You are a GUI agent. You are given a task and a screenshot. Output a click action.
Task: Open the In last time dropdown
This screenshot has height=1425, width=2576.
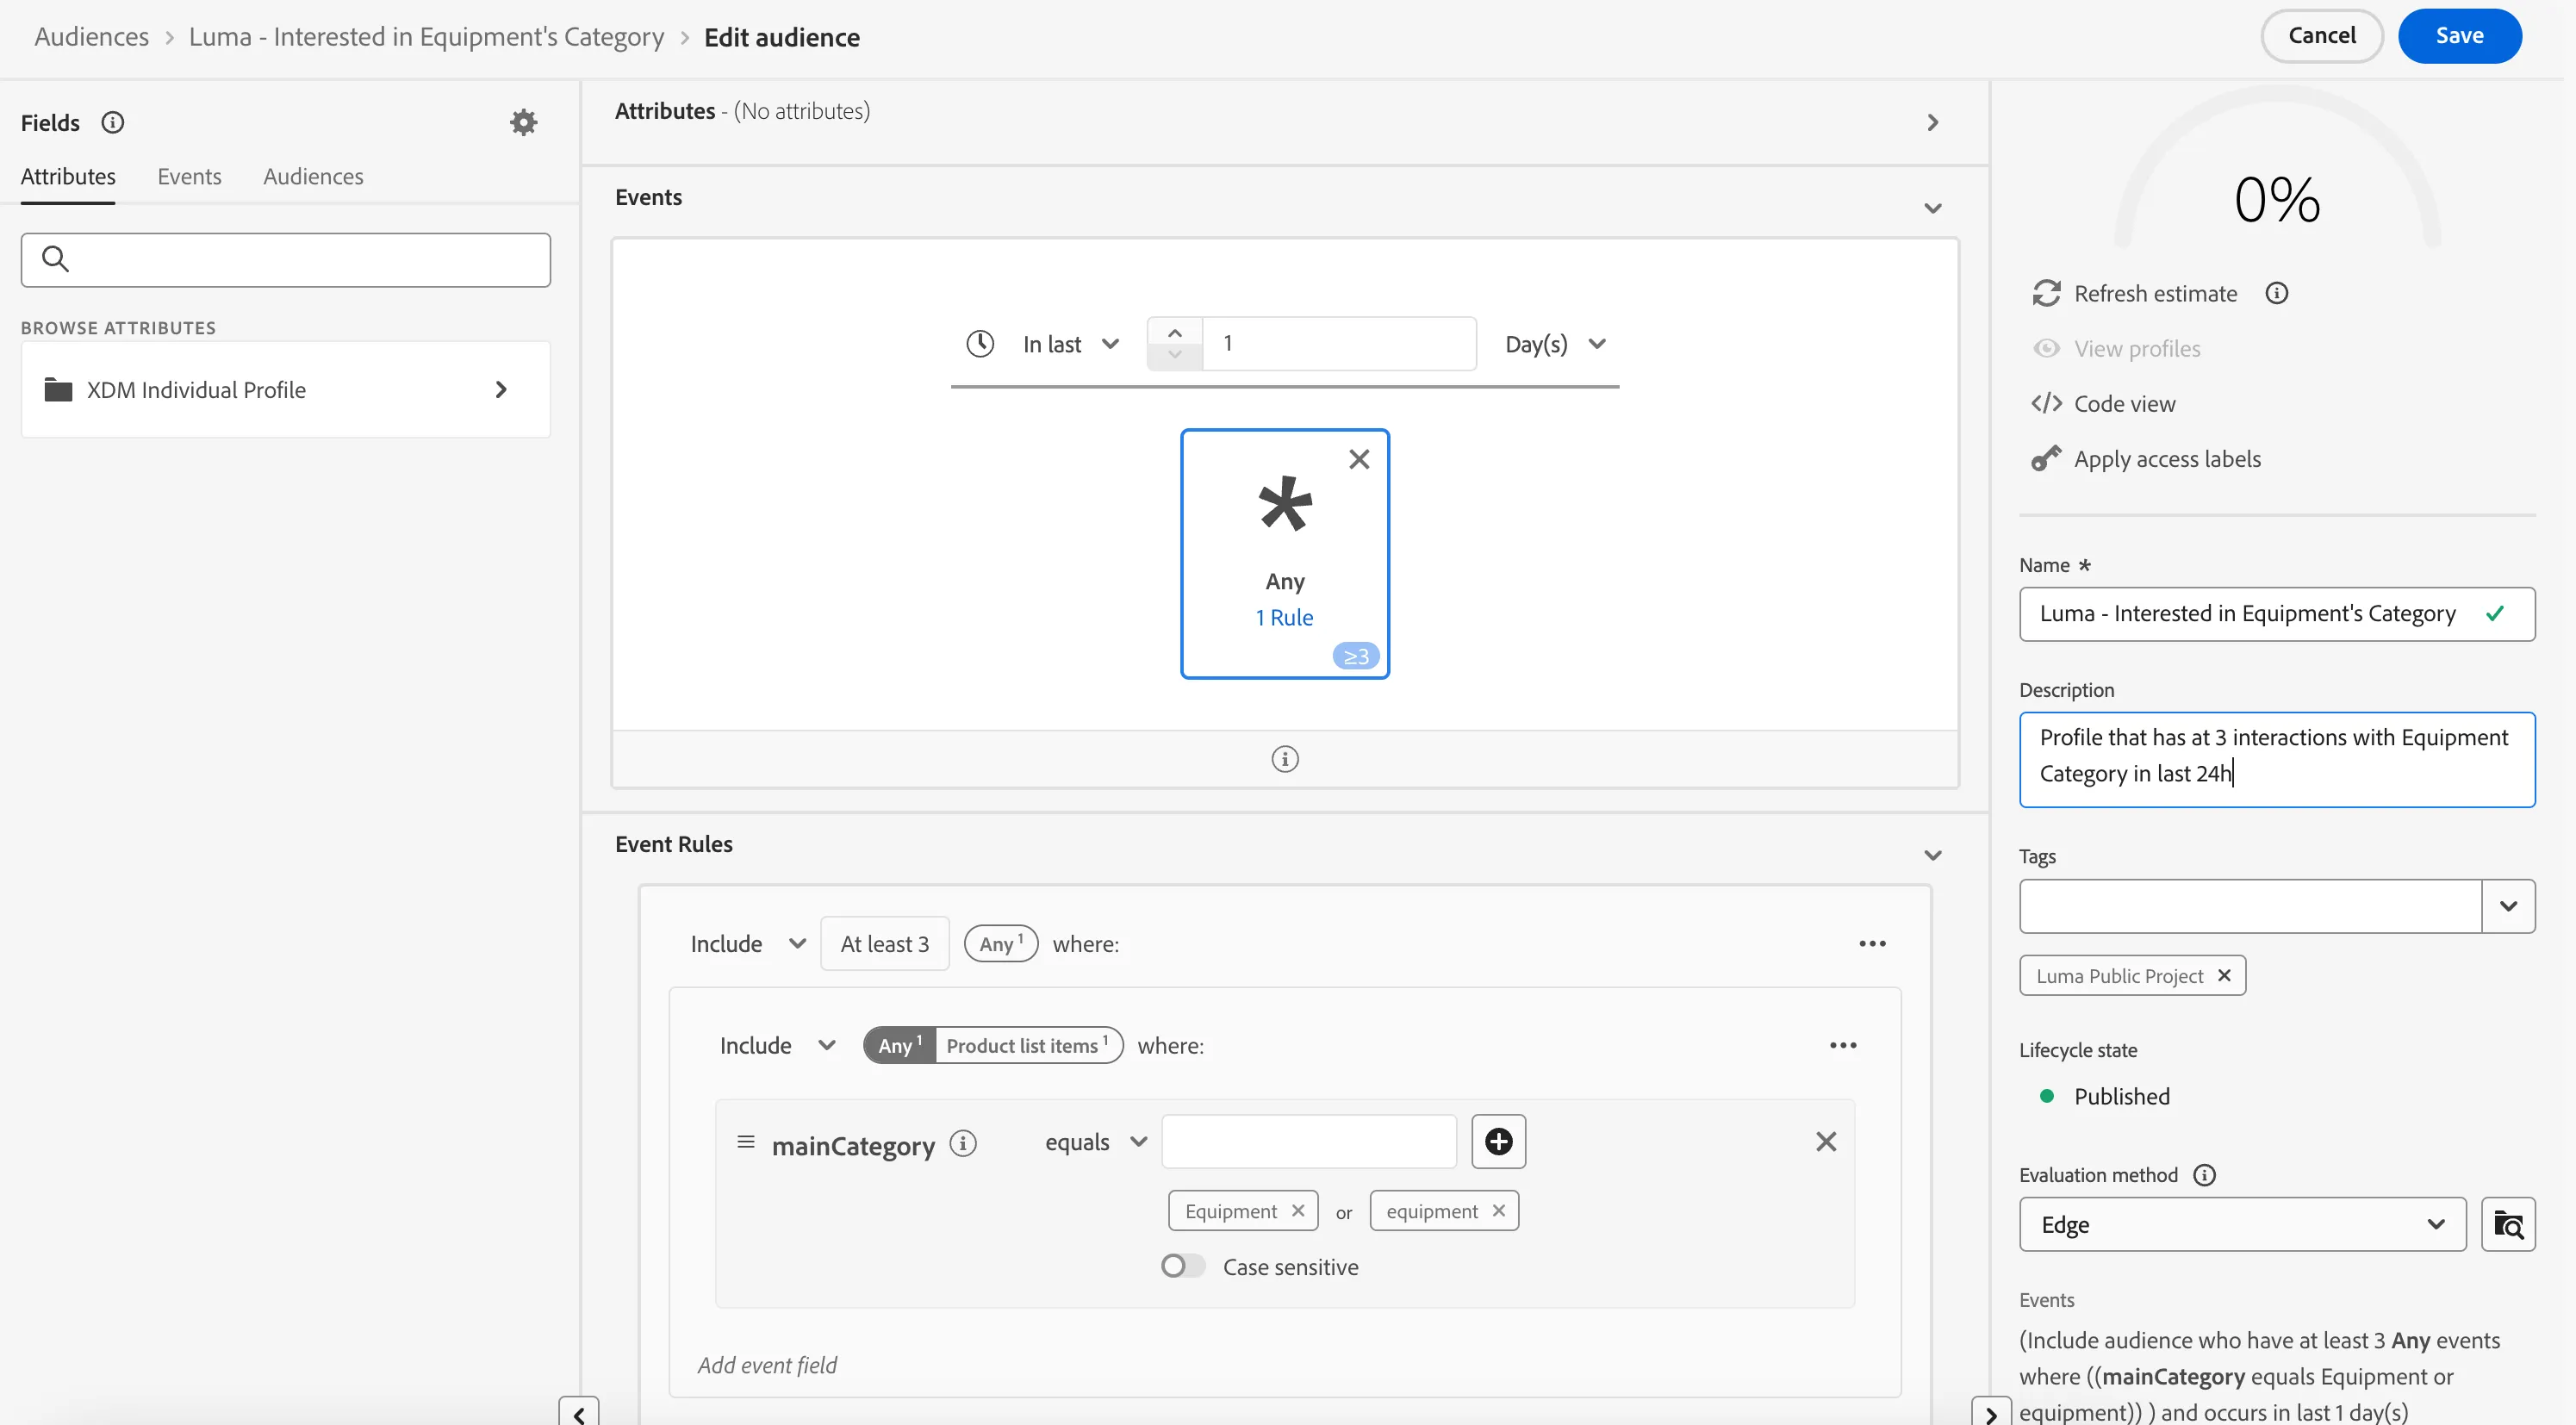[x=1070, y=343]
